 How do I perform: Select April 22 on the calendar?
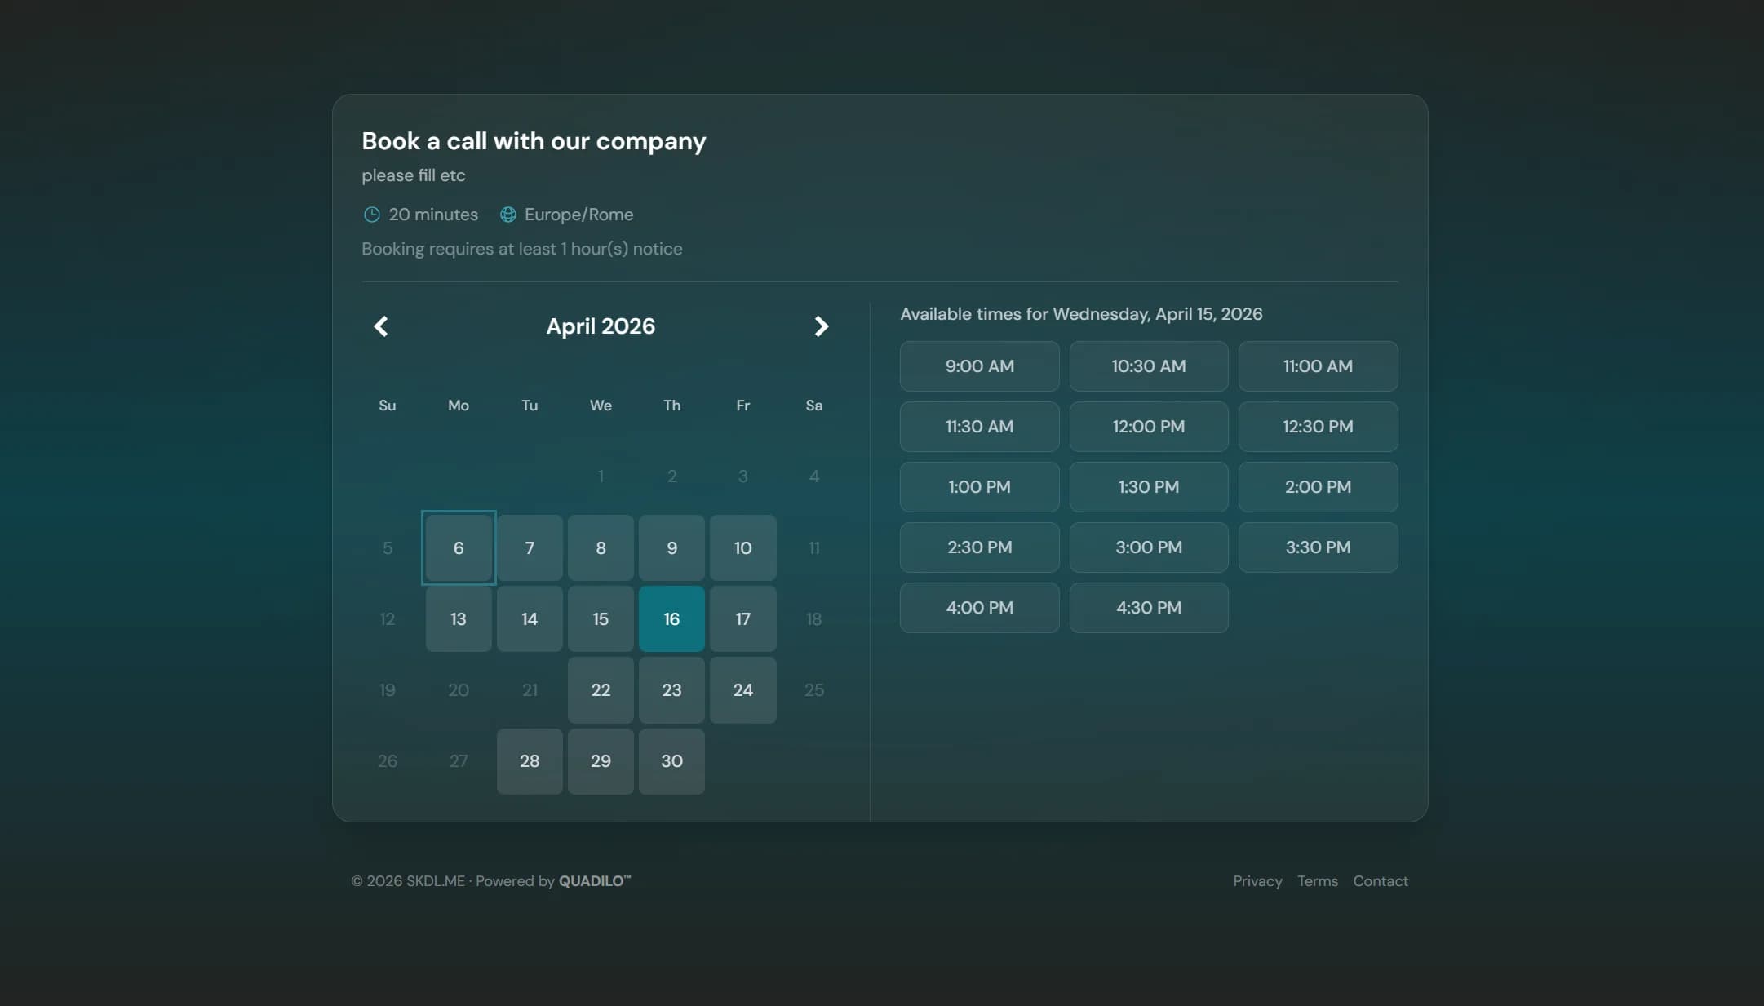pyautogui.click(x=601, y=690)
